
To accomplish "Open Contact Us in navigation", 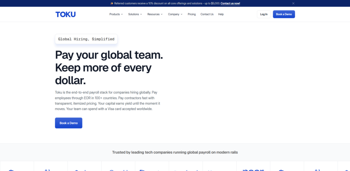I will pyautogui.click(x=207, y=14).
